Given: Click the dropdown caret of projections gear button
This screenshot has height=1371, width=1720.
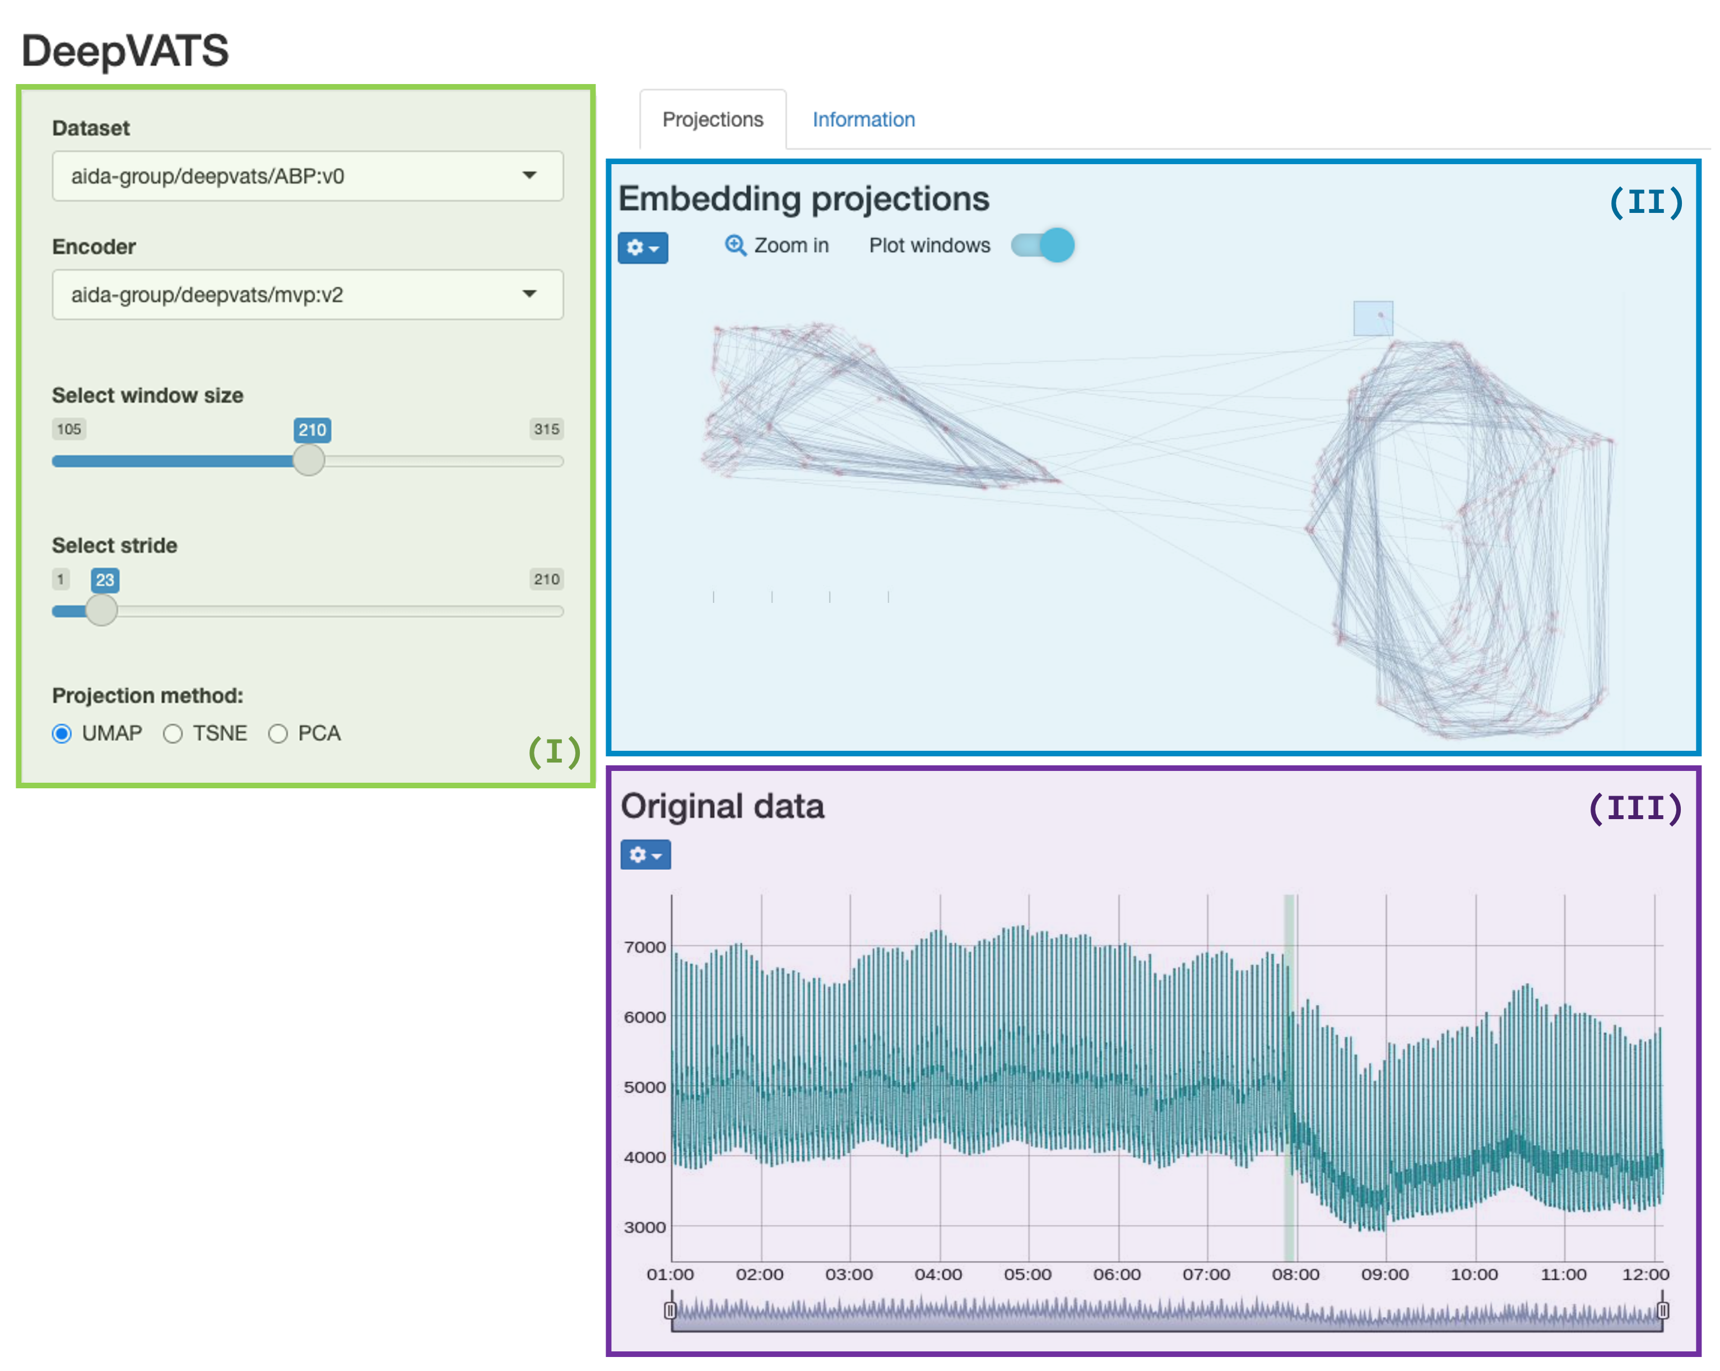Looking at the screenshot, I should coord(654,249).
